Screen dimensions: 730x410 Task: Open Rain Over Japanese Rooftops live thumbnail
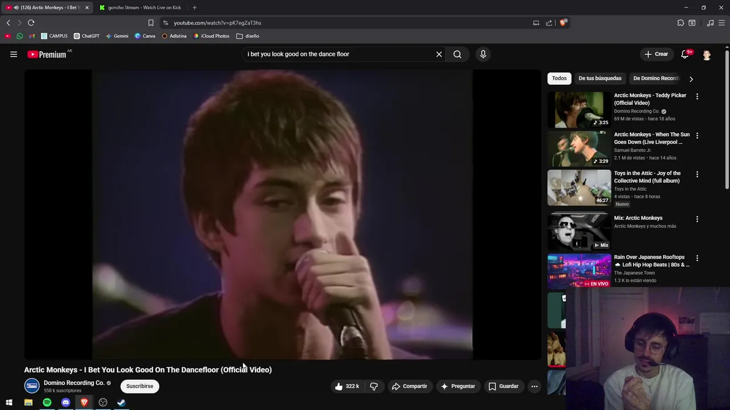click(x=579, y=270)
